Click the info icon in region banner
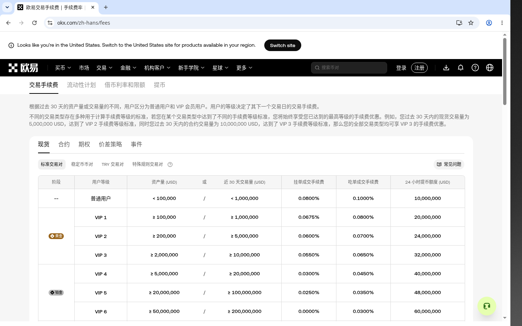The width and height of the screenshot is (522, 326). click(11, 45)
